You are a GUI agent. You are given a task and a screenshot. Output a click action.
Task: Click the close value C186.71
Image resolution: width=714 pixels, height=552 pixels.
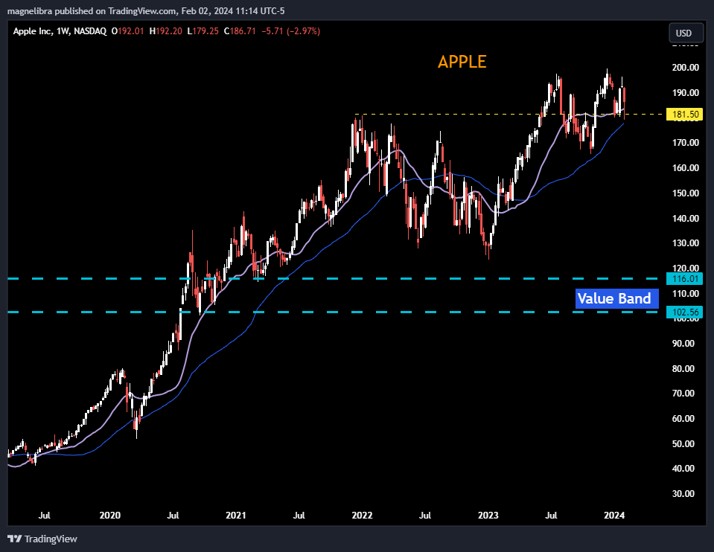(240, 31)
